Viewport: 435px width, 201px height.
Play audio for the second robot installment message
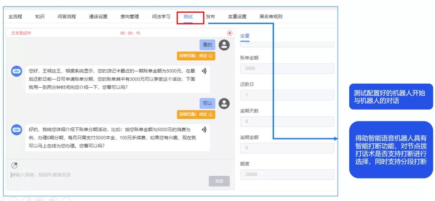tap(204, 129)
